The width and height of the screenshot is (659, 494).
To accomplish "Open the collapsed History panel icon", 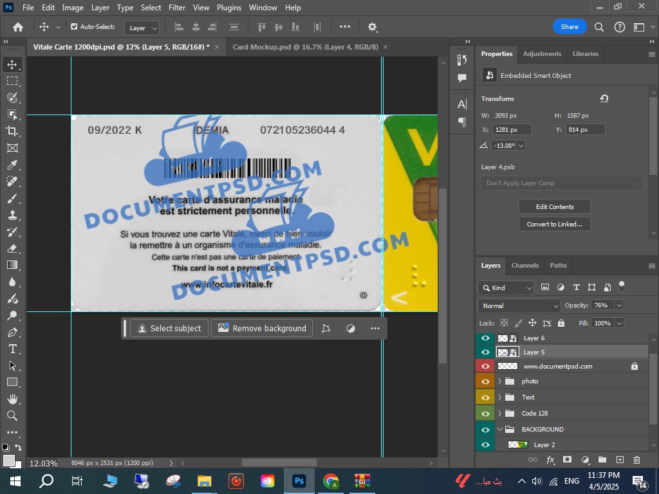I will tap(462, 60).
